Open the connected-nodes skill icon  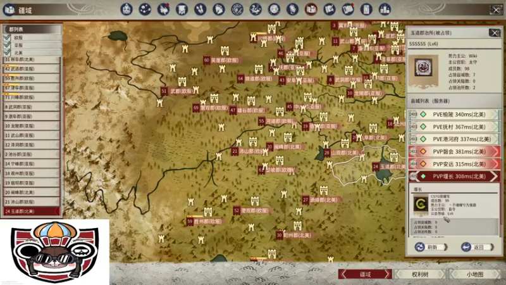point(145,9)
